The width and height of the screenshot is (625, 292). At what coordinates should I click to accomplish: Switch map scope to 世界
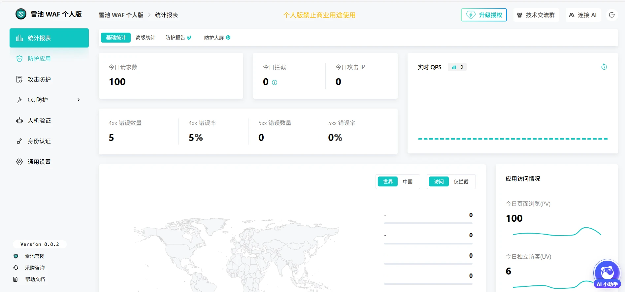tap(388, 181)
